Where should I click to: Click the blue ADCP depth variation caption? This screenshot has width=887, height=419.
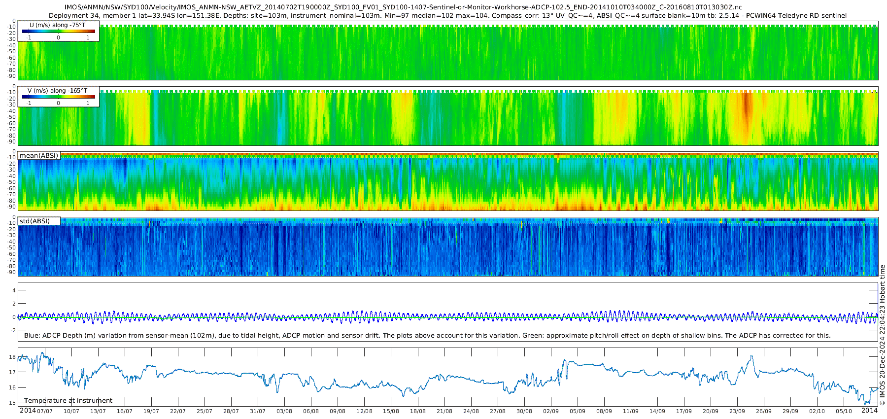427,336
